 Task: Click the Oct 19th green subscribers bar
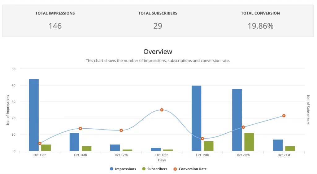[209, 146]
